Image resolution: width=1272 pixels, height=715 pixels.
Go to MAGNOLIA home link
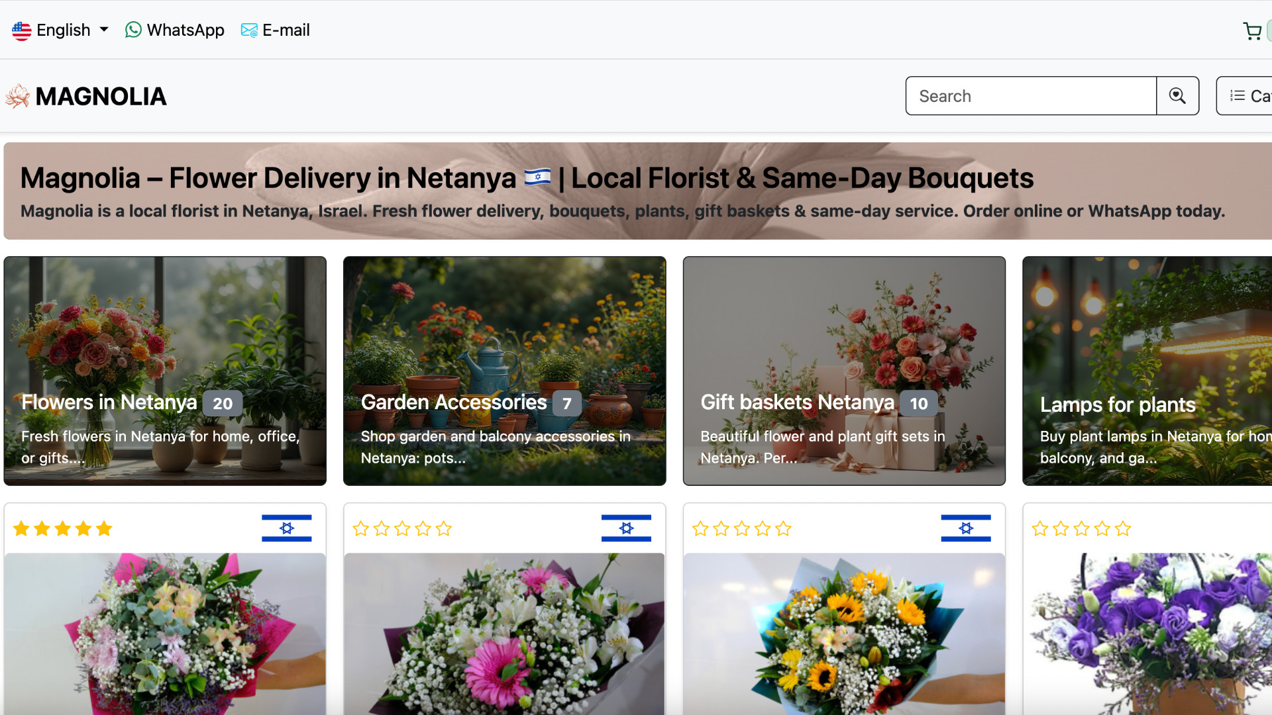(86, 97)
